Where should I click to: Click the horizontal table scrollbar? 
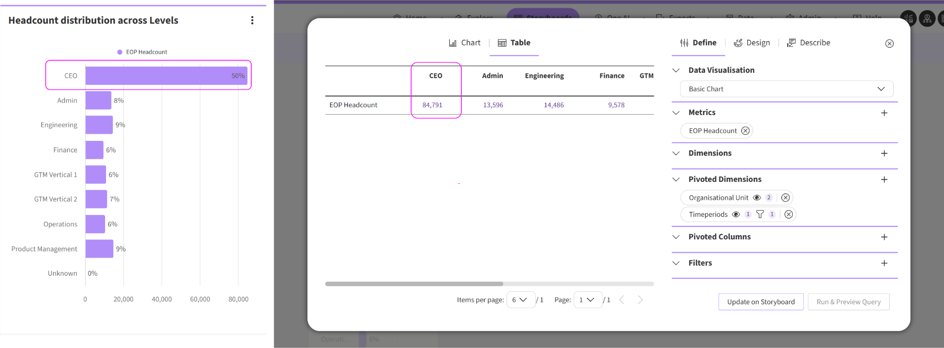tap(414, 284)
